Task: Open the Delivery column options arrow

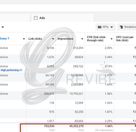Action: (x=24, y=39)
